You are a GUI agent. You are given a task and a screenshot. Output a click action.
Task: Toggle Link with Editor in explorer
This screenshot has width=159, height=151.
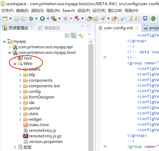(x=73, y=36)
